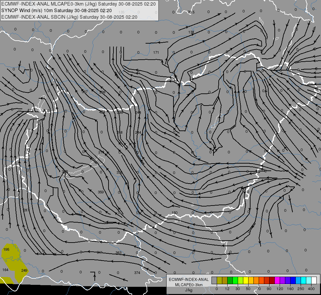The height and width of the screenshot is (295, 321).
Task: Click the legend tick label 90
Action: [x=269, y=289]
